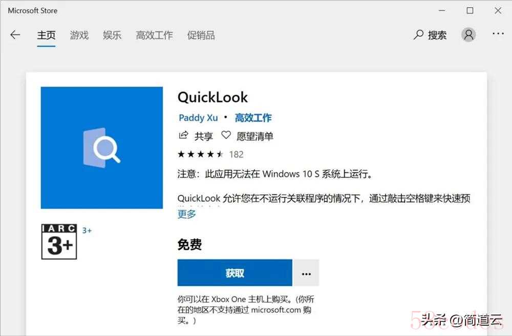
Task: Open publisher Paddy Xu link
Action: (x=198, y=118)
